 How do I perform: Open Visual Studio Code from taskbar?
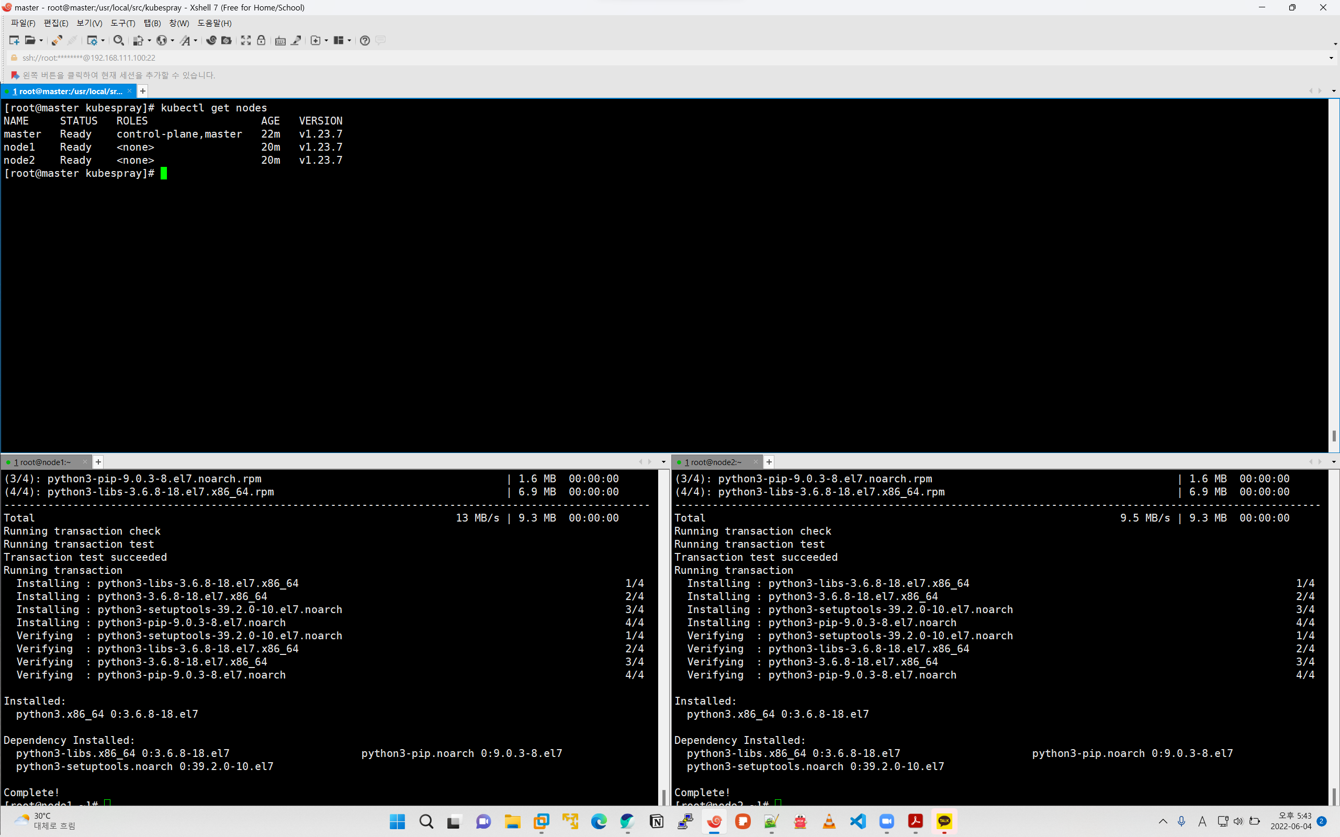pyautogui.click(x=858, y=821)
